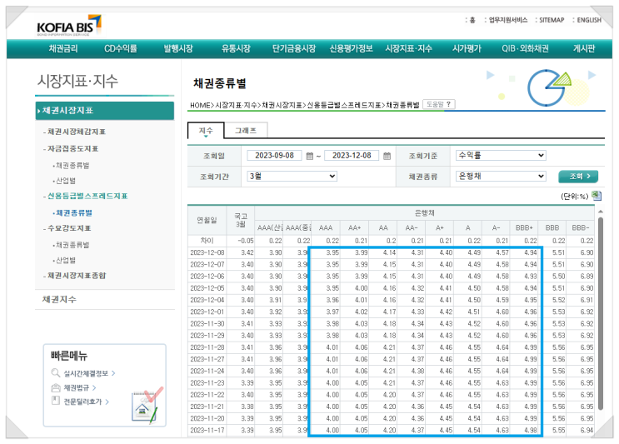This screenshot has width=619, height=444.
Task: Click the Excel download icon
Action: 596,196
